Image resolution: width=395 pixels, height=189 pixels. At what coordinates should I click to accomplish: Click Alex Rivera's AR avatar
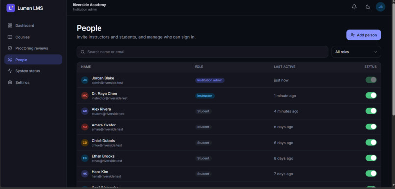pos(85,111)
